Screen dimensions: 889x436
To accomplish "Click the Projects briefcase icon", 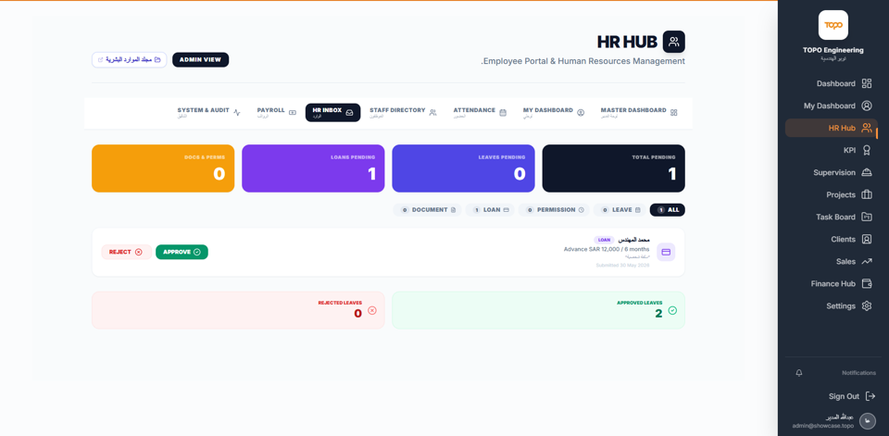I will 867,194.
